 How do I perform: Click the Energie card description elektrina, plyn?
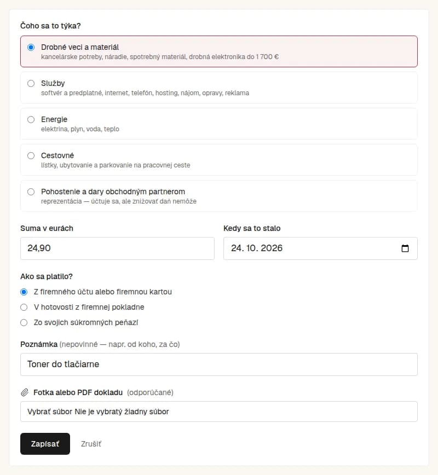point(80,129)
